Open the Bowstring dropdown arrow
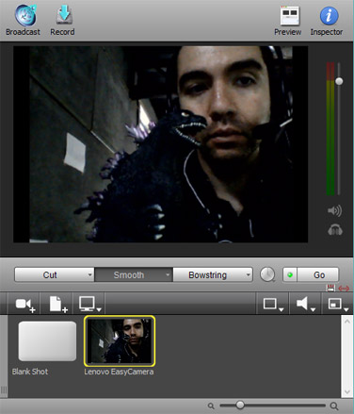Screen dimensions: 354x414 pyautogui.click(x=248, y=275)
